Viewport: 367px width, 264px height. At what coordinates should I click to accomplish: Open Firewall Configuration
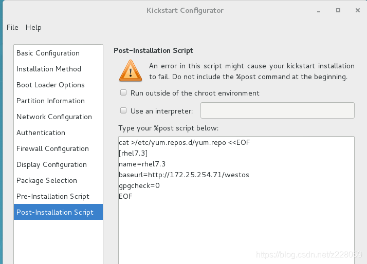[52, 148]
